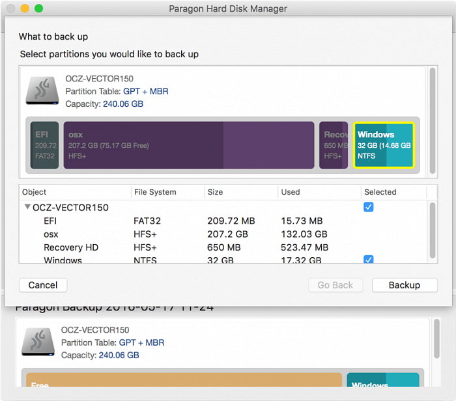Select the osx HFS+ partition block
The width and height of the screenshot is (456, 401).
[189, 145]
